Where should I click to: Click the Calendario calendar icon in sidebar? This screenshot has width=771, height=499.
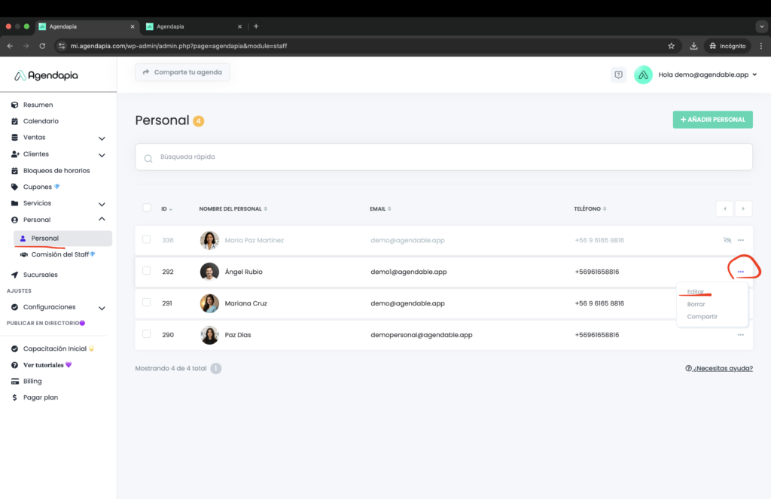[15, 121]
